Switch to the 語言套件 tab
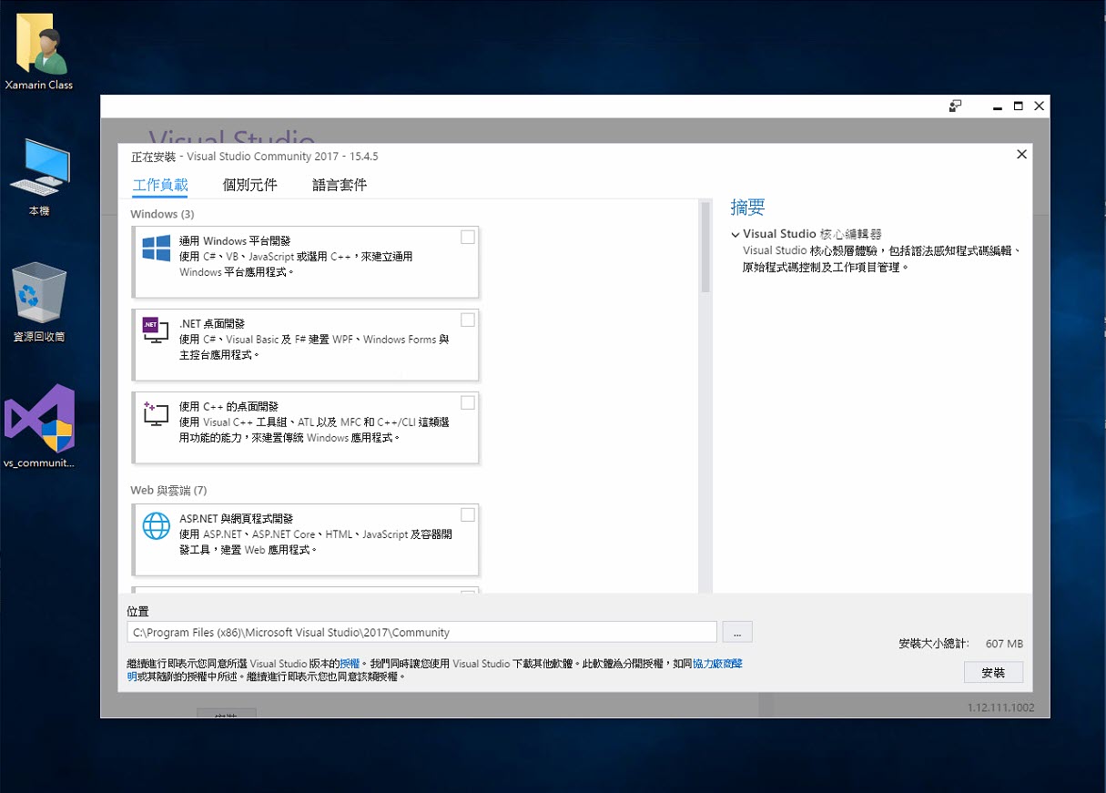 [340, 185]
